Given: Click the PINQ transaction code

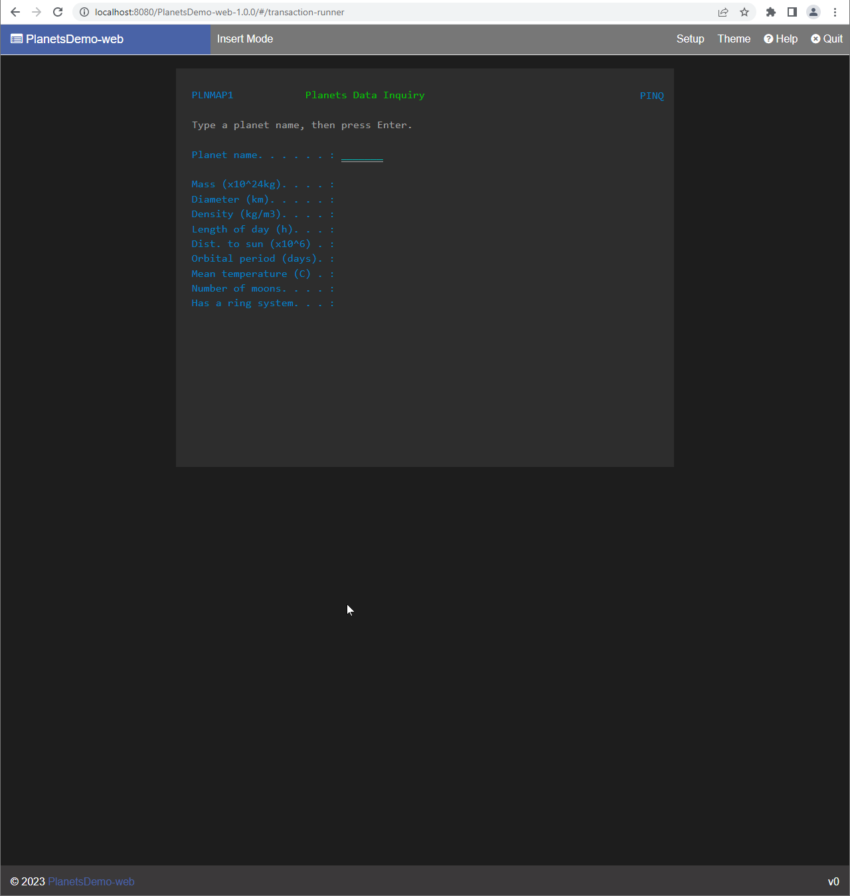Looking at the screenshot, I should 651,96.
